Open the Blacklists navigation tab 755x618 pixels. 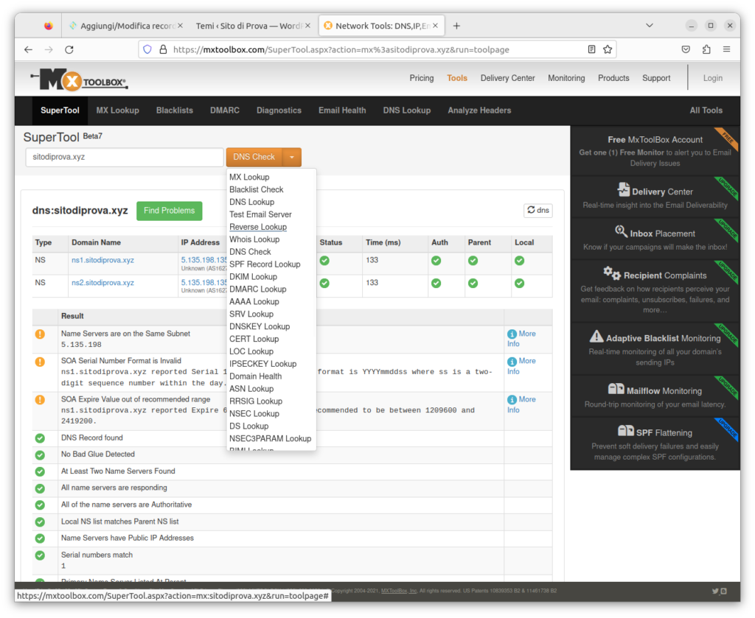click(x=174, y=110)
